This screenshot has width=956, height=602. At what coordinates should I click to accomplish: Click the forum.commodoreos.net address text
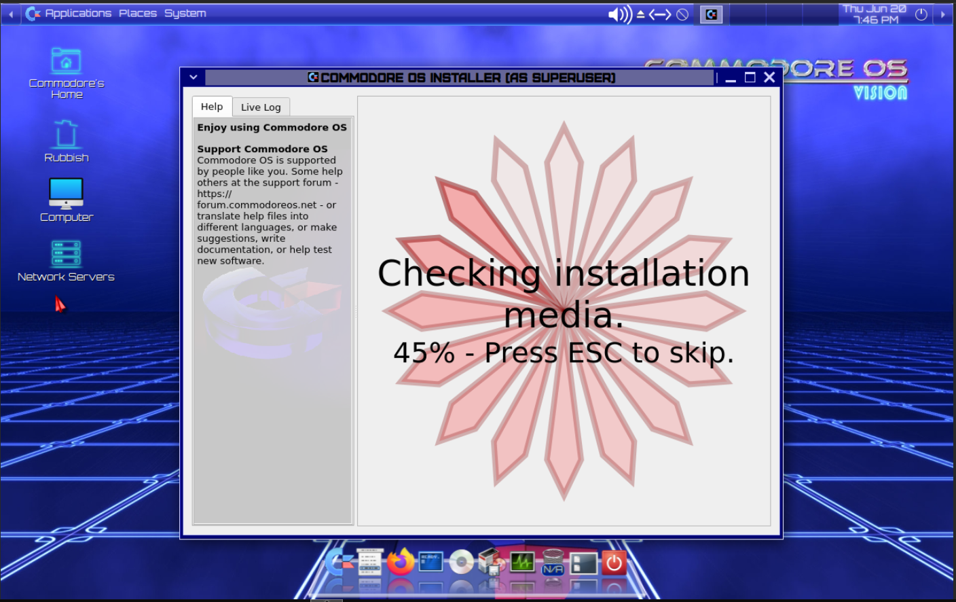(257, 205)
